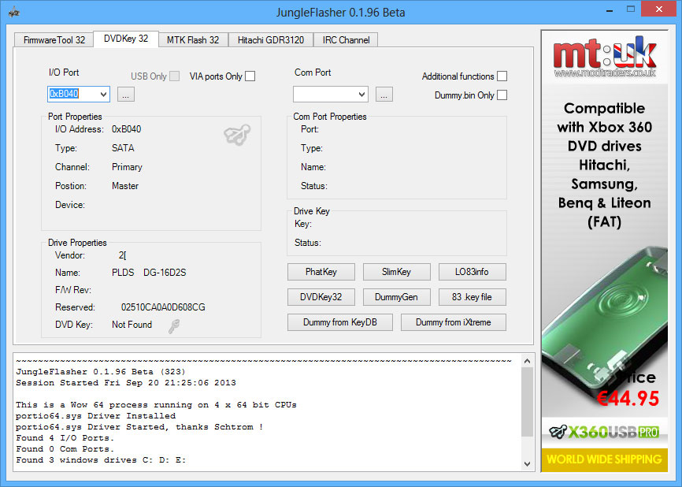Click the 'Session Started' log line
Image resolution: width=682 pixels, height=487 pixels.
[126, 383]
